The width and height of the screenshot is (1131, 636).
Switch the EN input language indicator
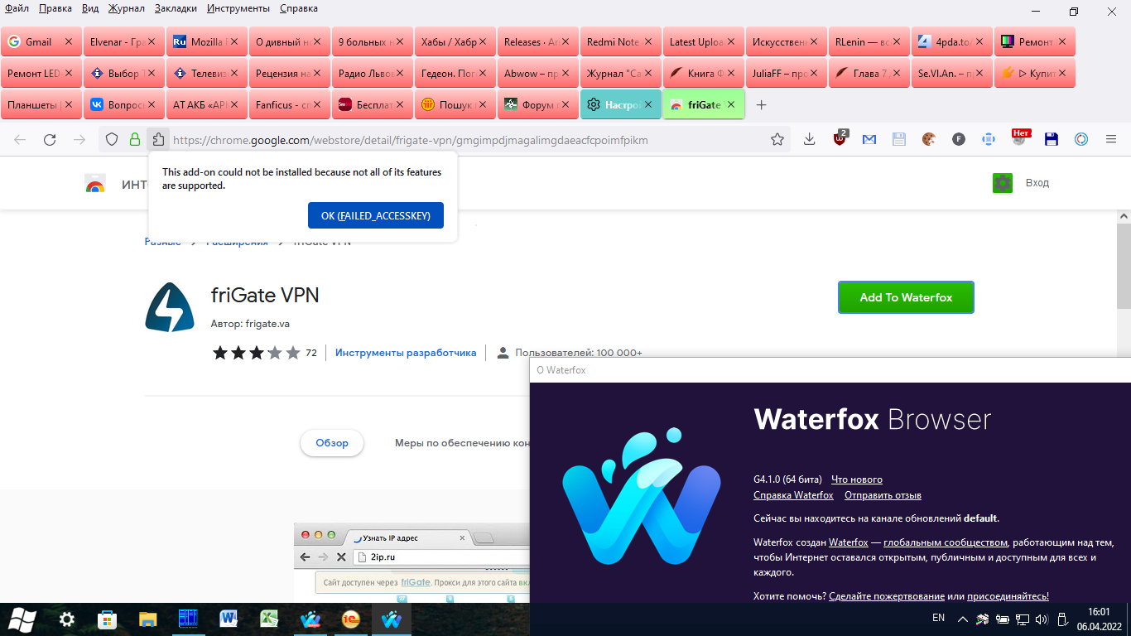pos(938,618)
